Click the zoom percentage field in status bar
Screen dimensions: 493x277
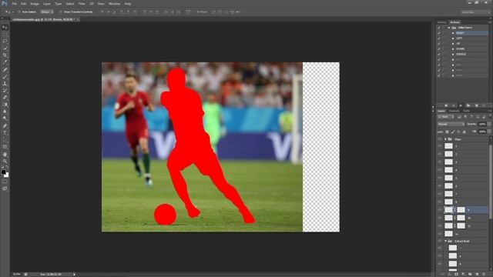click(16, 275)
